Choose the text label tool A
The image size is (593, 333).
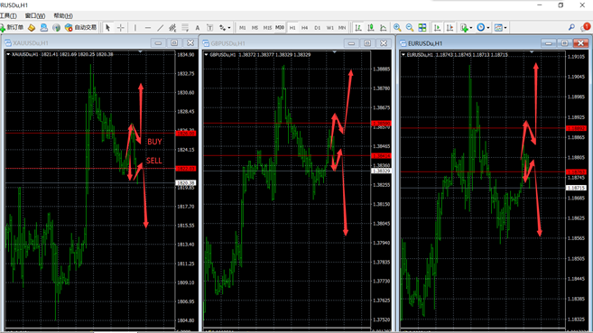click(x=198, y=28)
